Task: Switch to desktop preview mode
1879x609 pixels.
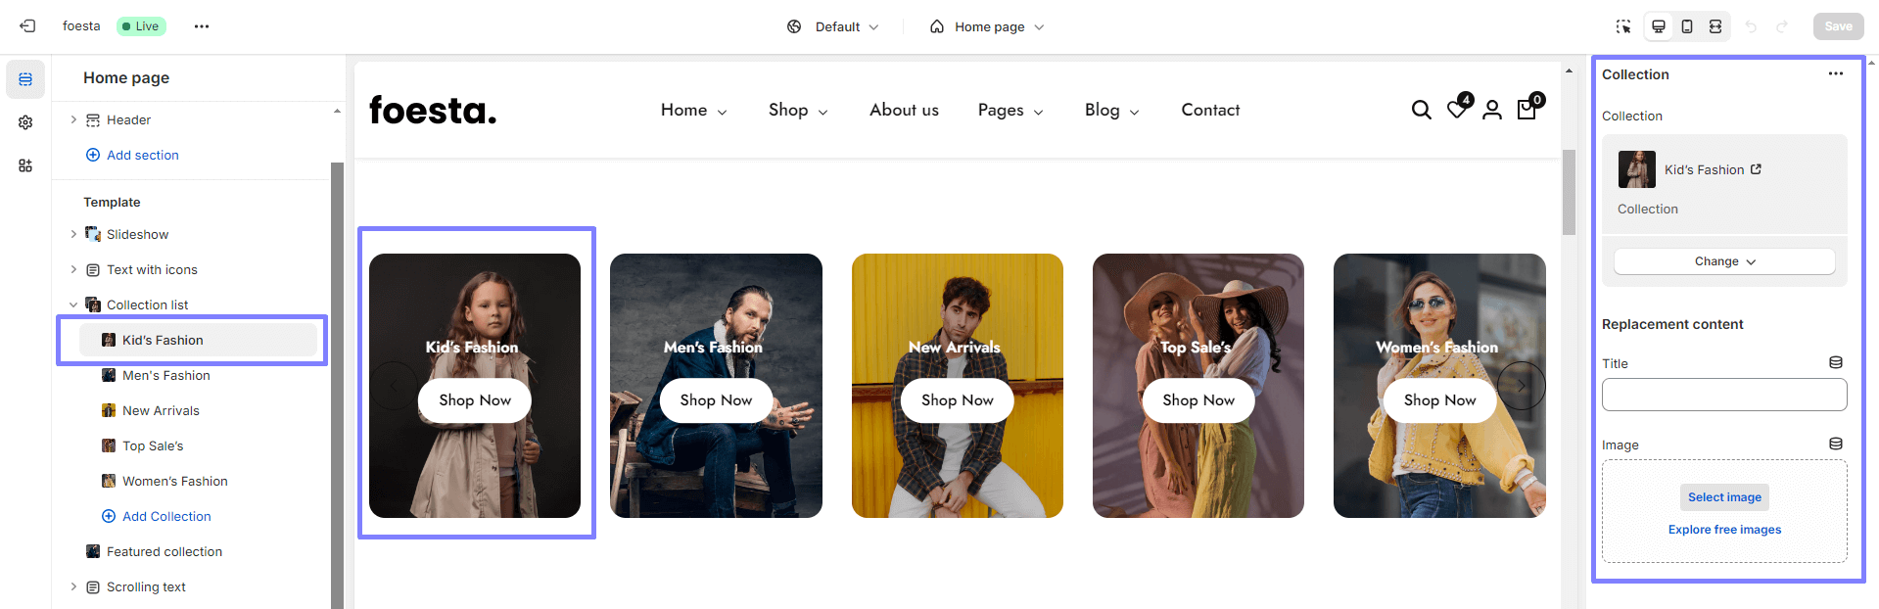Action: 1659,26
